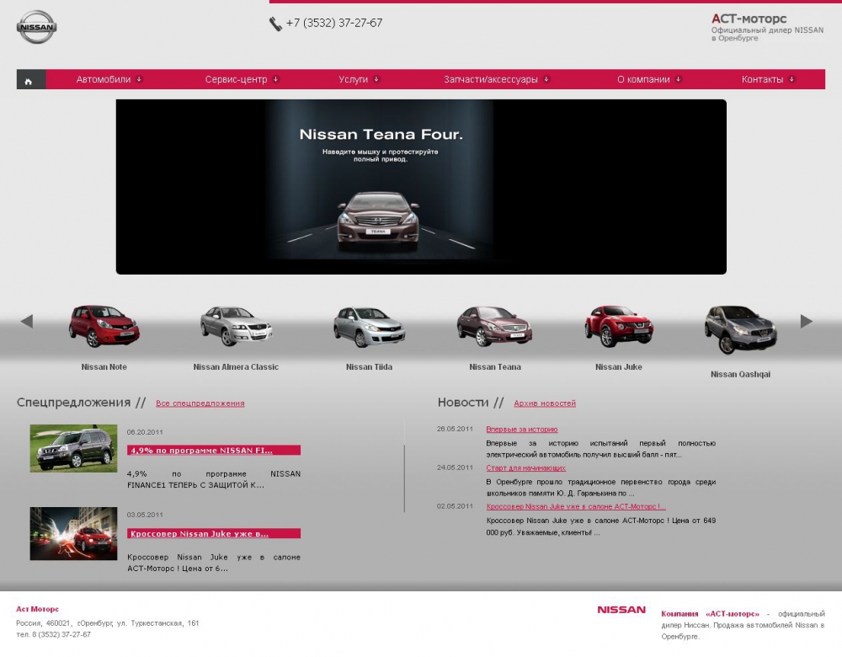The image size is (842, 657).
Task: Show next car models with right arrow
Action: tap(807, 321)
